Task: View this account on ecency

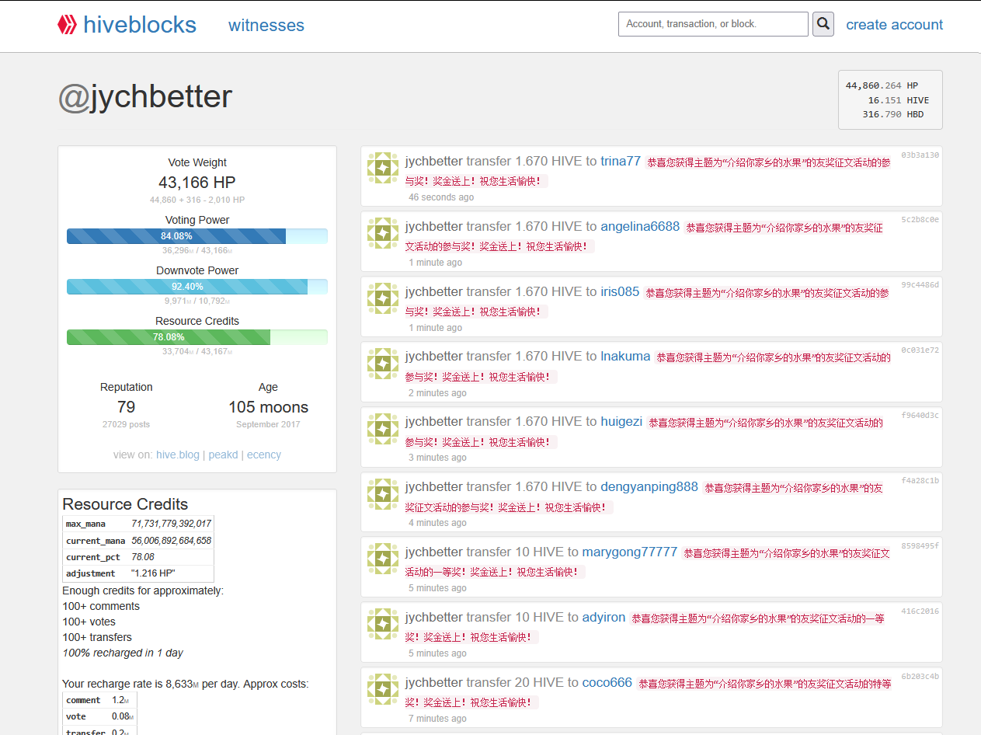Action: click(x=264, y=455)
